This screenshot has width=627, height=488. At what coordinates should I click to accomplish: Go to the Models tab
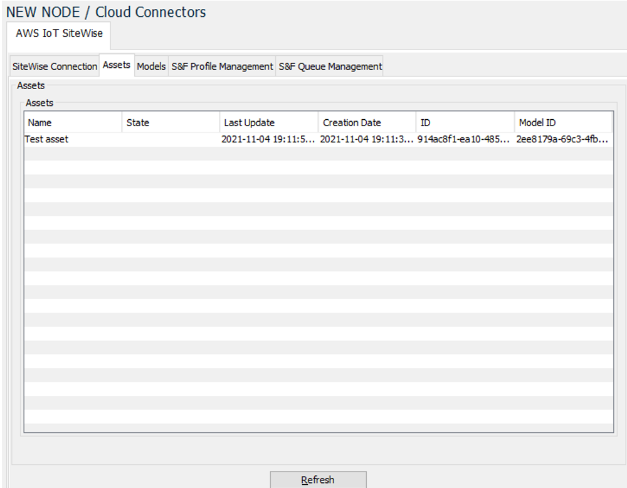[151, 66]
